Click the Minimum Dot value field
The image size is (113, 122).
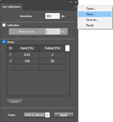click(53, 31)
